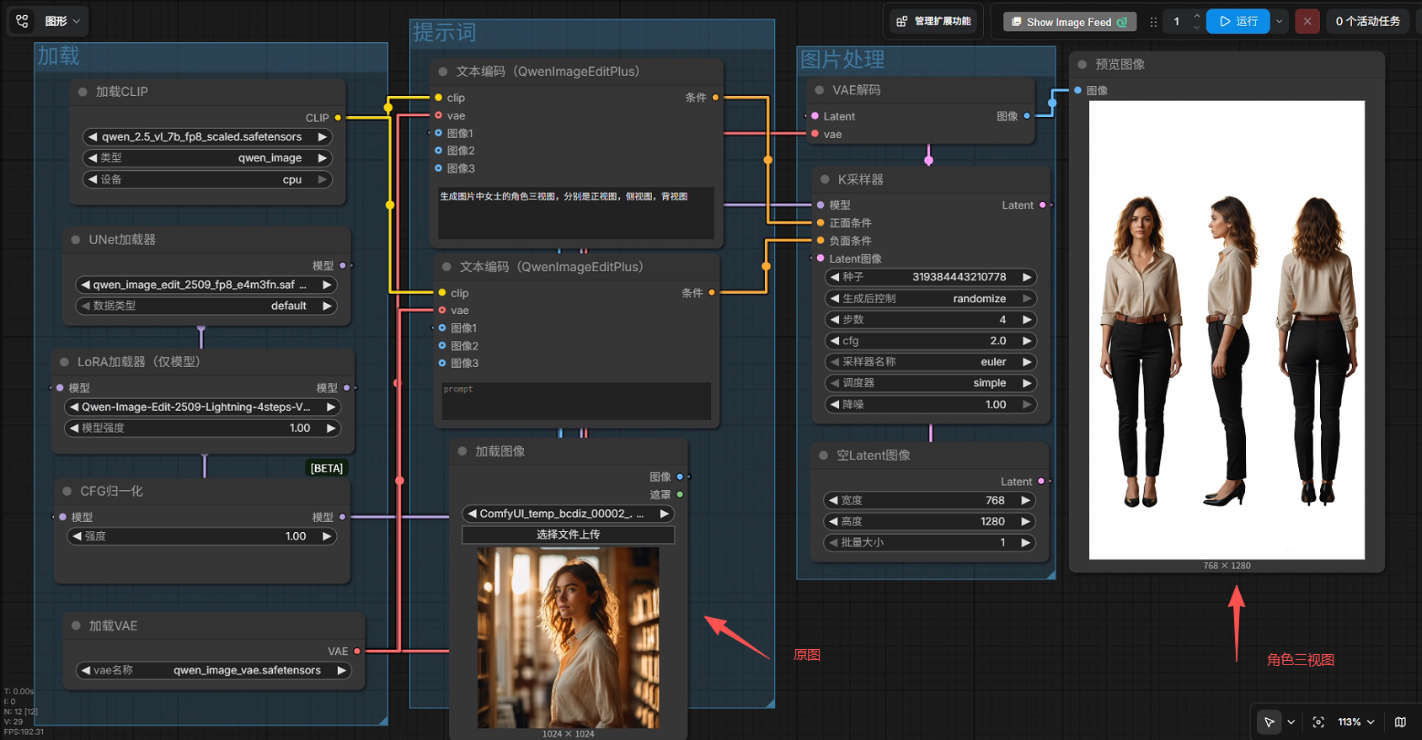Viewport: 1422px width, 740px height.
Task: Collapse the K采样器 node dot
Action: [825, 179]
